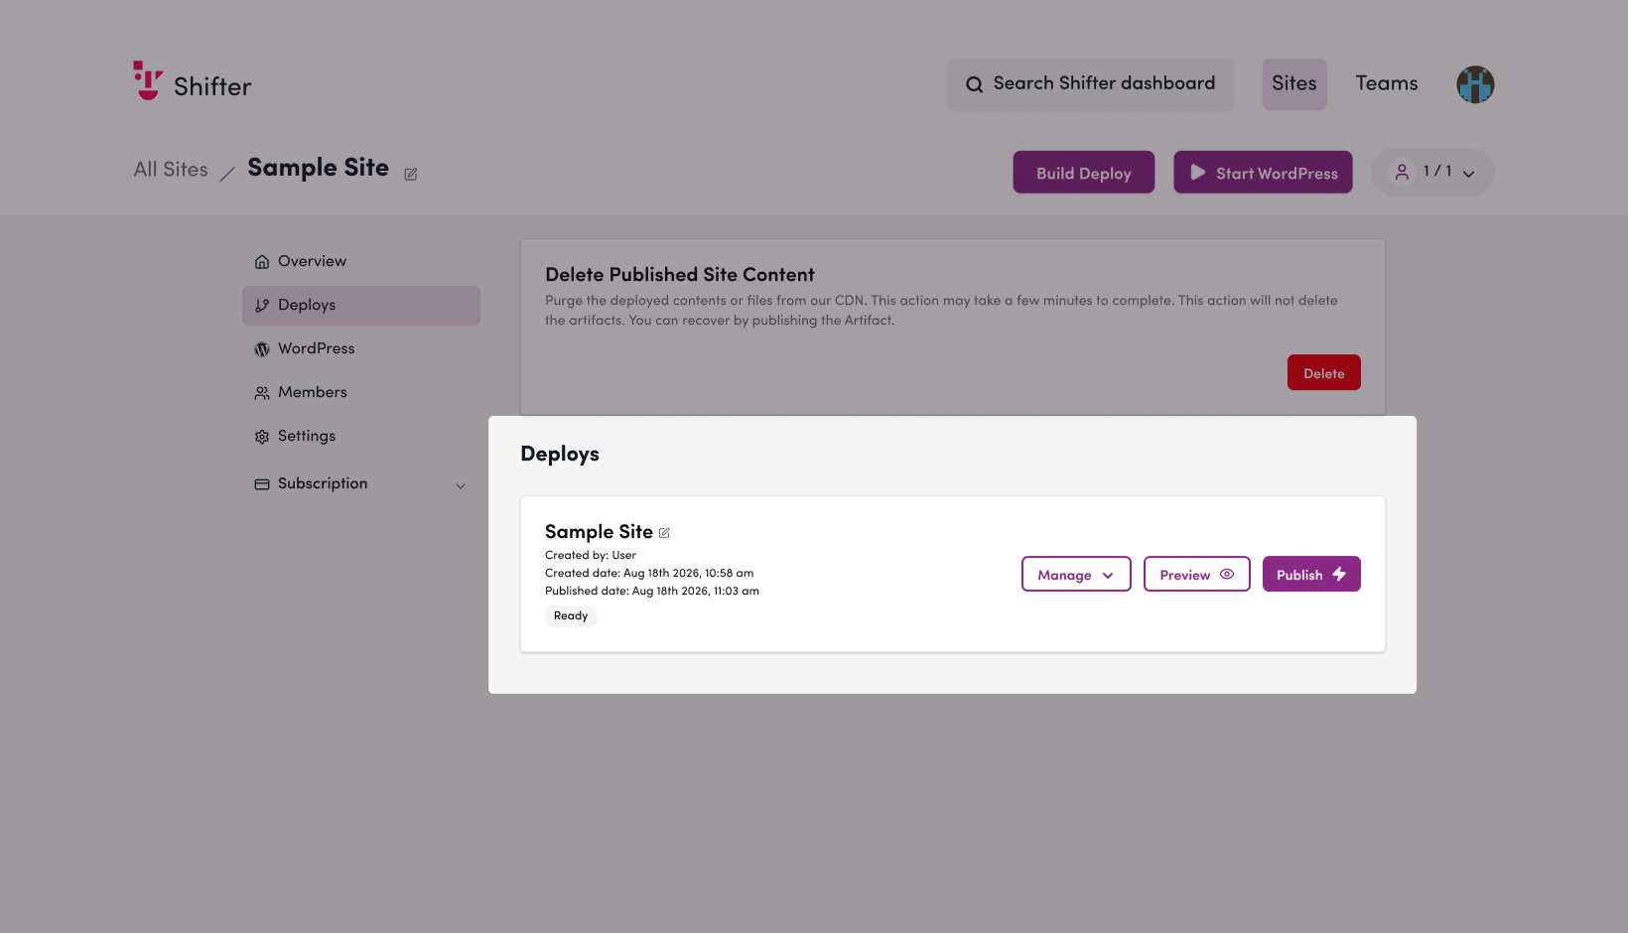Open Overview in the sidebar
Image resolution: width=1628 pixels, height=933 pixels.
coord(361,261)
